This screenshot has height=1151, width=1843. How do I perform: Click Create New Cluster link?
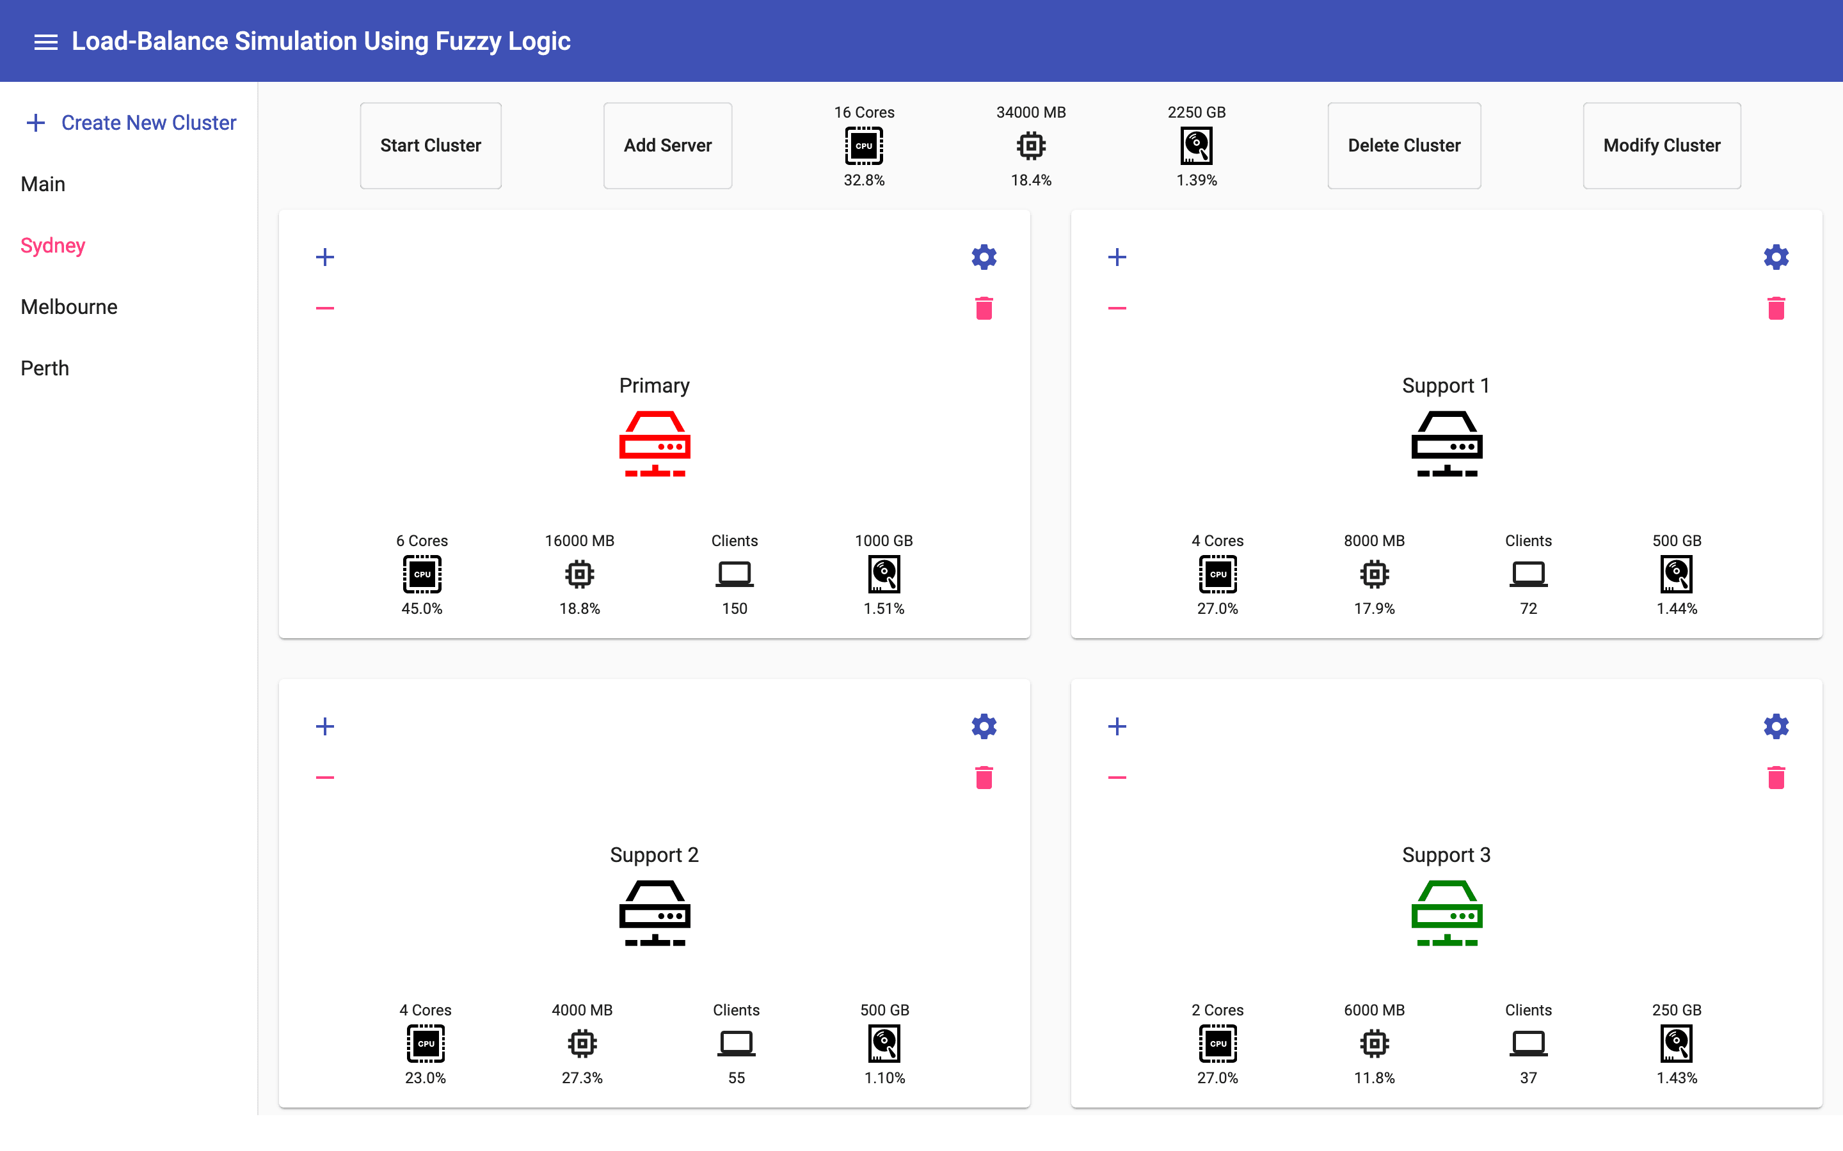pyautogui.click(x=132, y=123)
